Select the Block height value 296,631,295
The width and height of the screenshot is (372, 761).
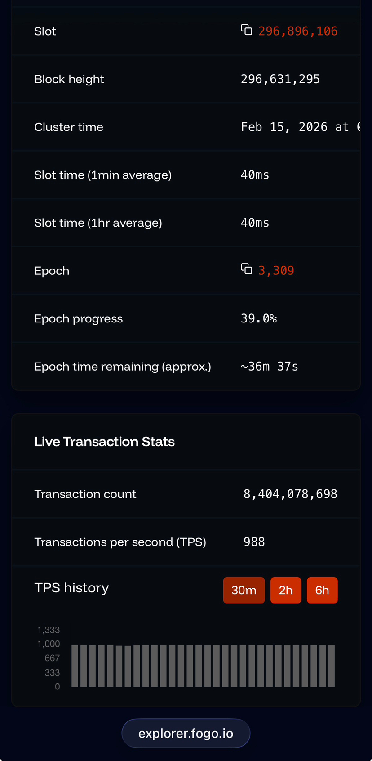click(x=280, y=79)
